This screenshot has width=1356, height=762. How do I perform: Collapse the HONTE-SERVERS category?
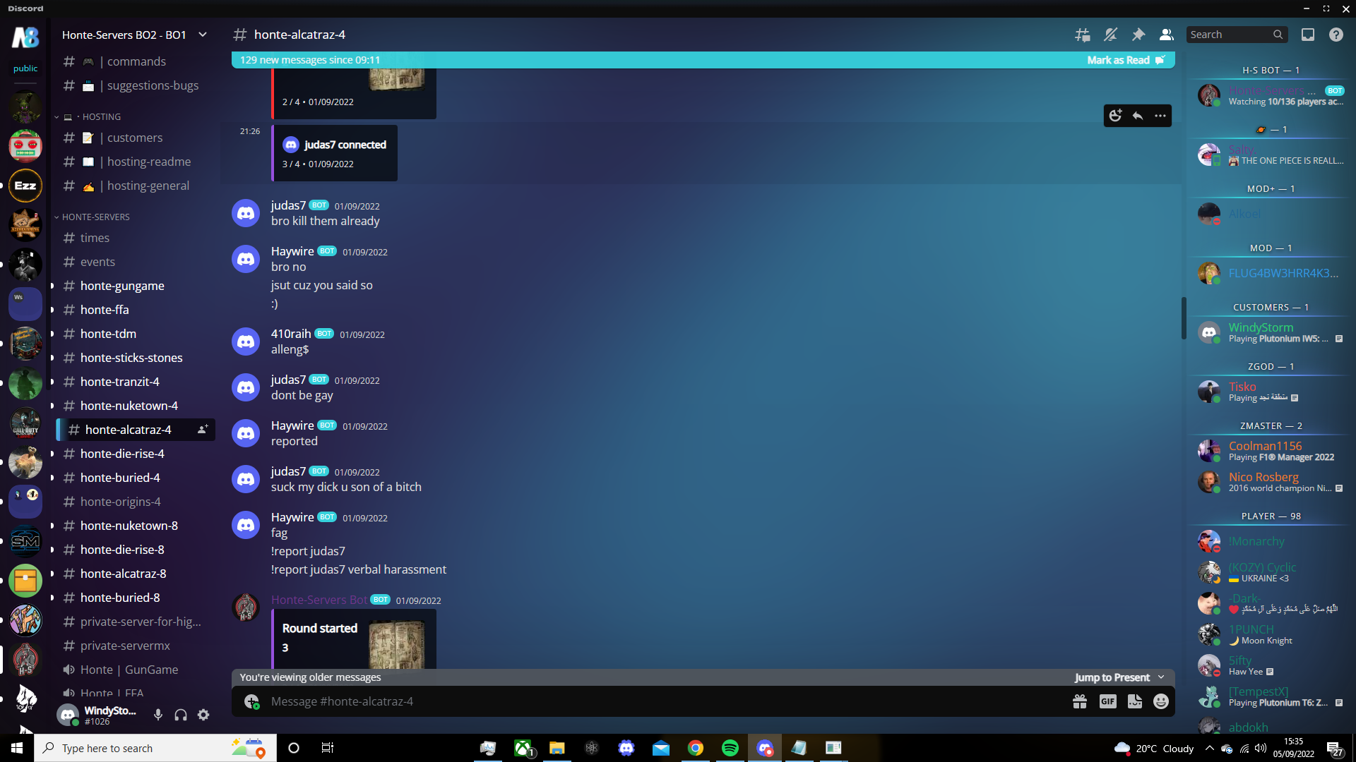pos(93,217)
